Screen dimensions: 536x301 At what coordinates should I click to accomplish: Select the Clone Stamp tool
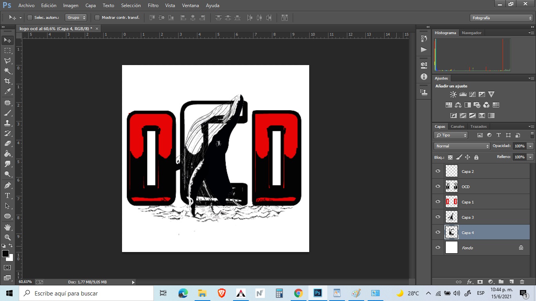click(7, 123)
